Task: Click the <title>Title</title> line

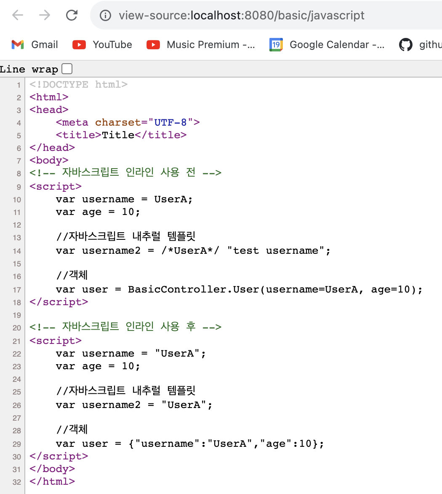Action: [x=121, y=135]
